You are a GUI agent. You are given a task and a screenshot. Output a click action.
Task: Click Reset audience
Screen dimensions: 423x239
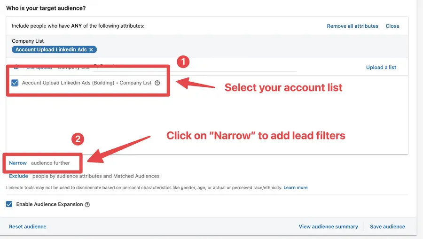(x=28, y=227)
